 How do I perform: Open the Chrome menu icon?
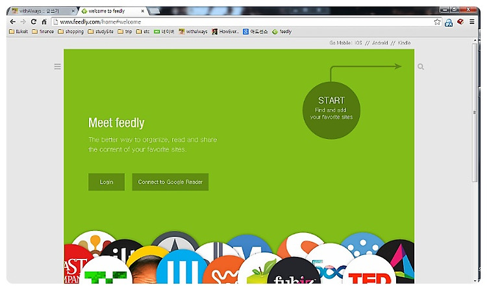coord(472,21)
